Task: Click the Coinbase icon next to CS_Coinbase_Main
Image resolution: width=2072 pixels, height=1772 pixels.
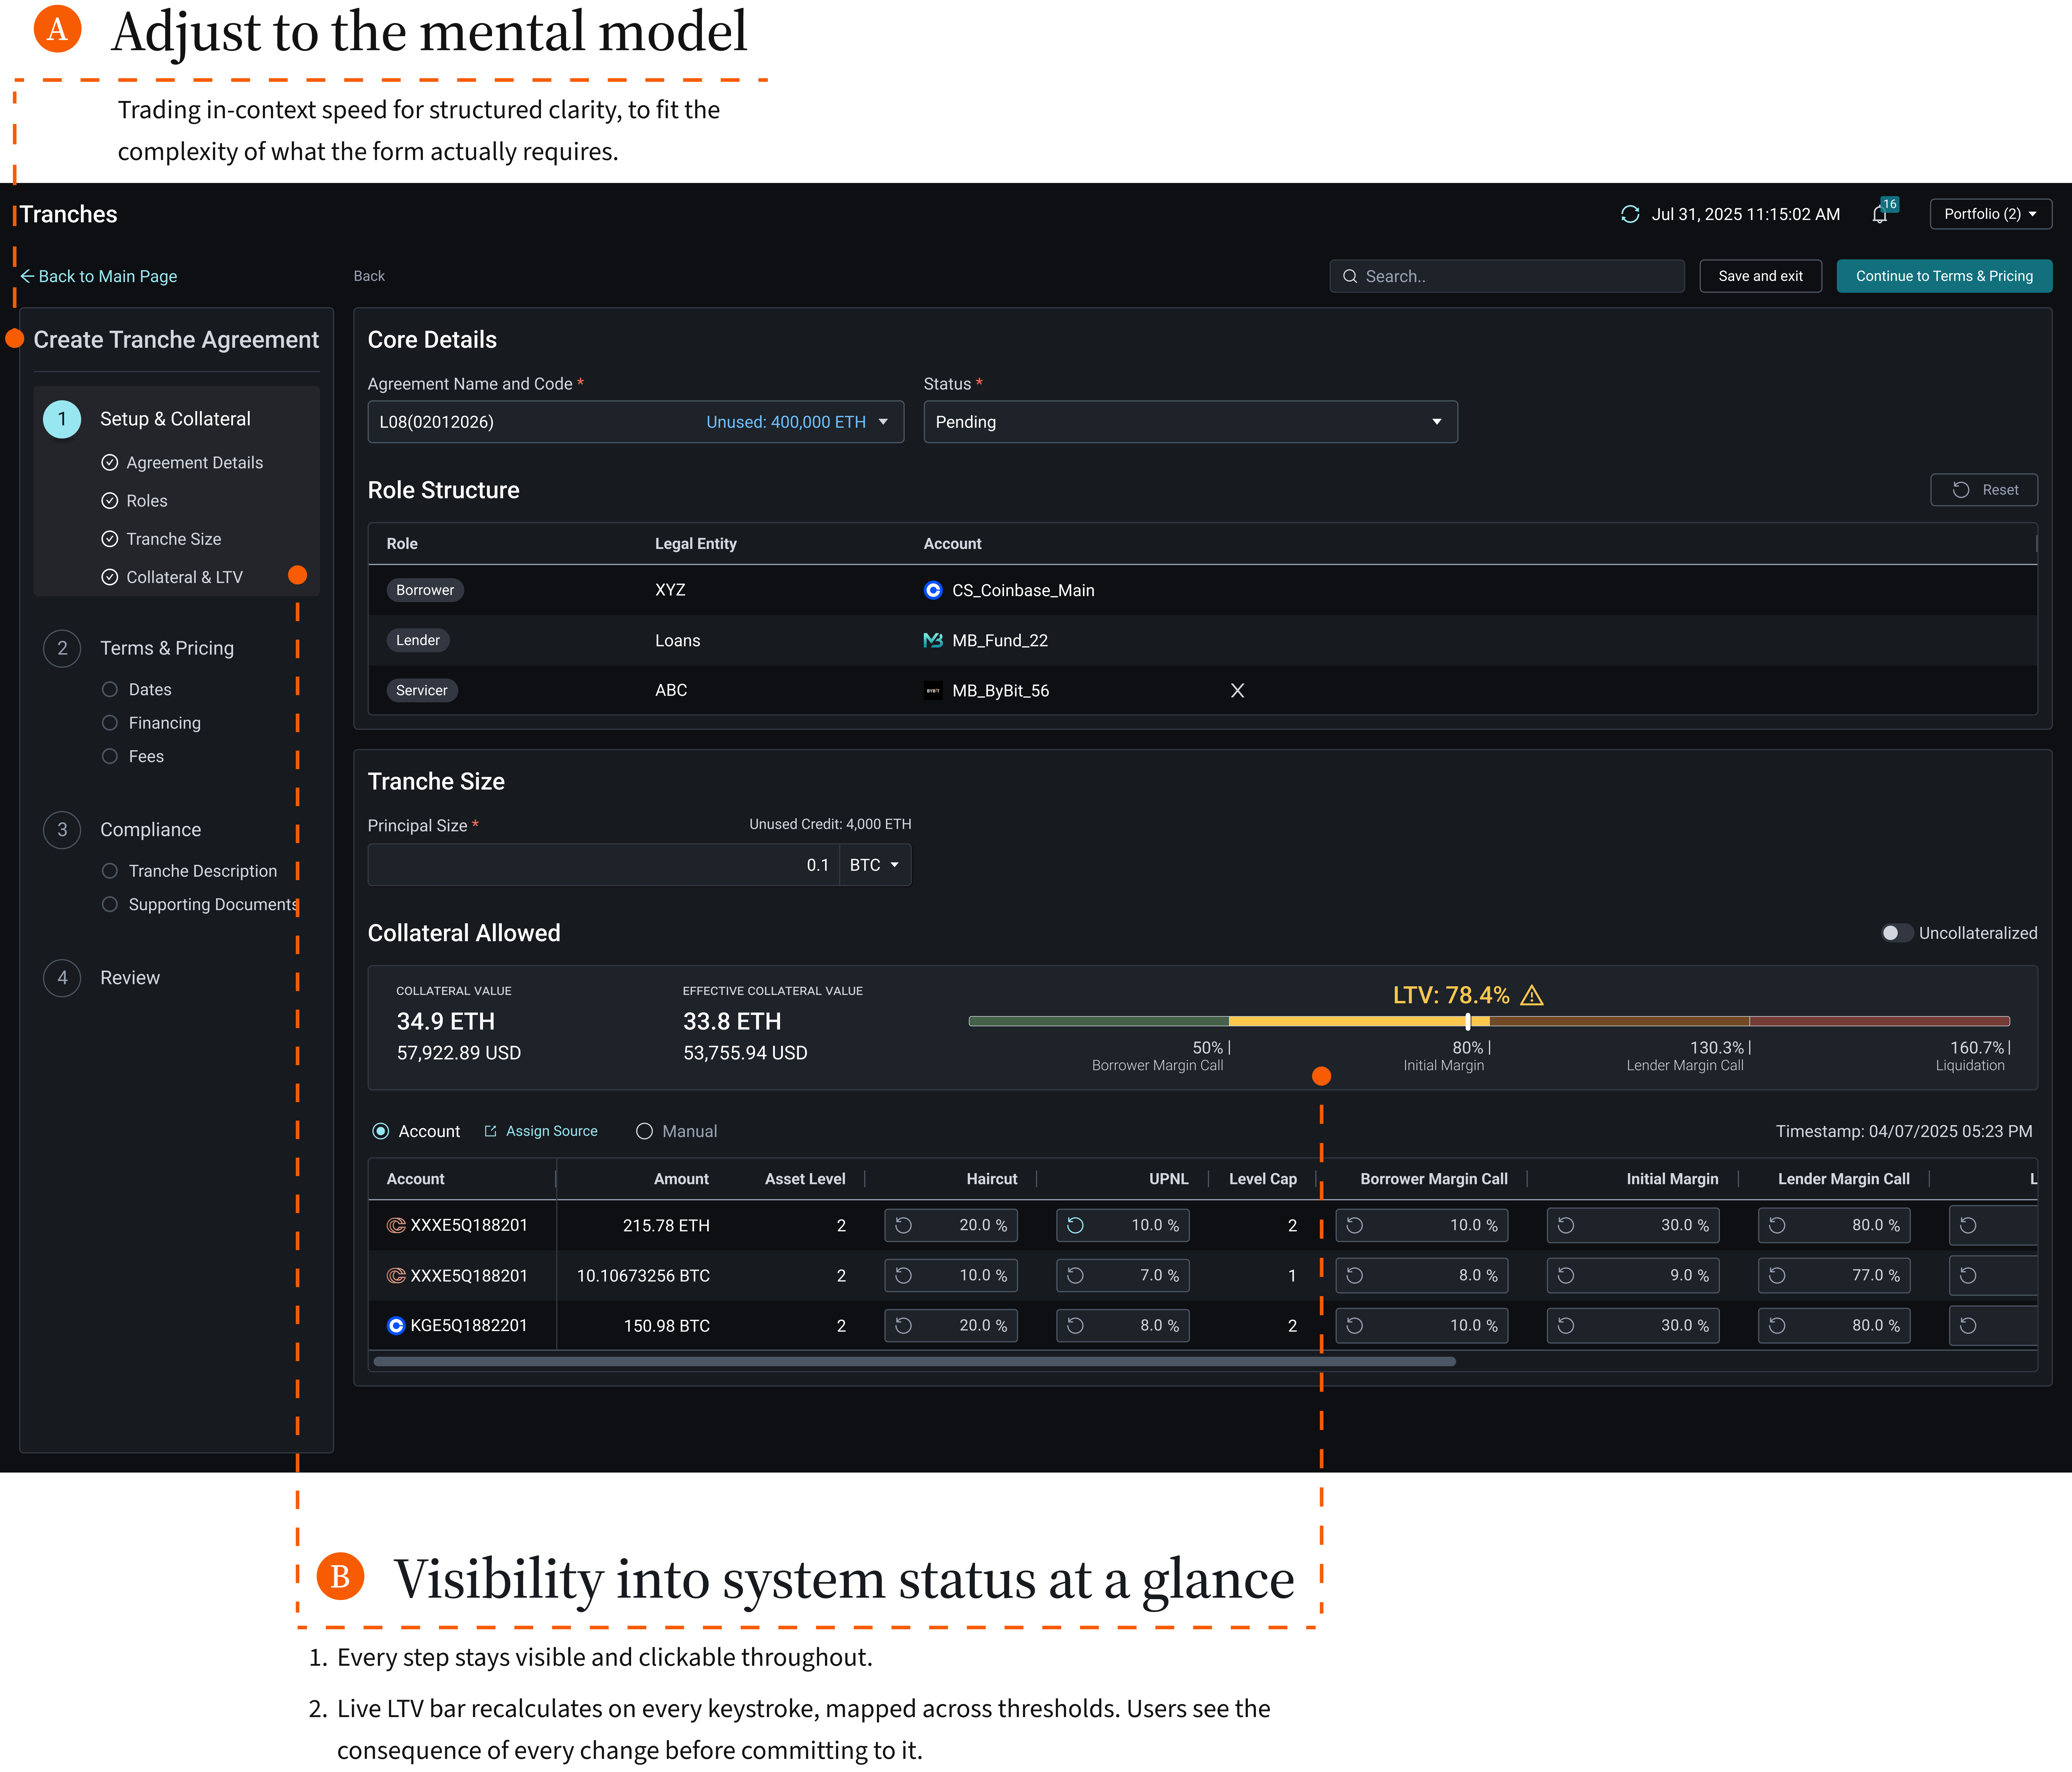Action: point(933,590)
